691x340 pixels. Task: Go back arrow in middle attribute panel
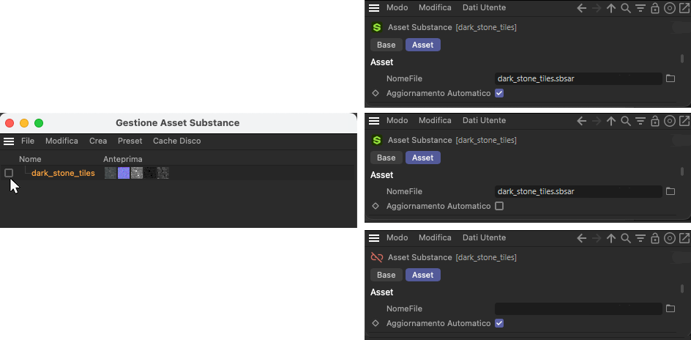click(x=582, y=121)
